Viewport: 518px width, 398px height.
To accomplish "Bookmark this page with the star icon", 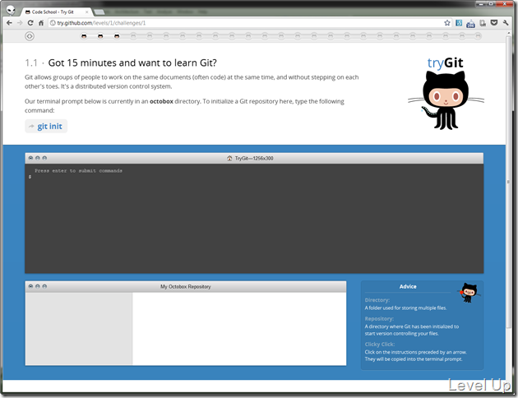I will tap(447, 23).
